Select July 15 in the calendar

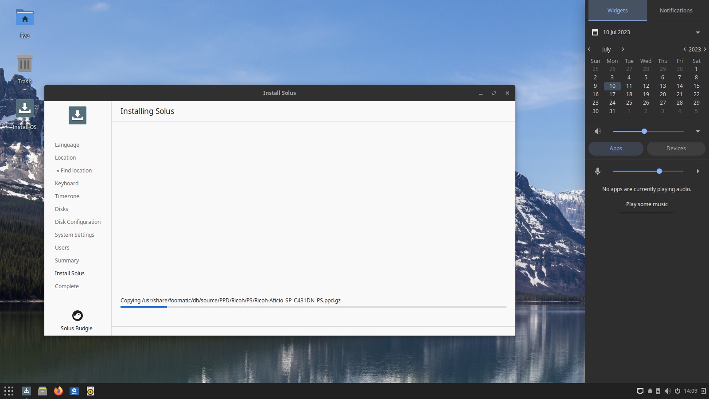click(697, 86)
